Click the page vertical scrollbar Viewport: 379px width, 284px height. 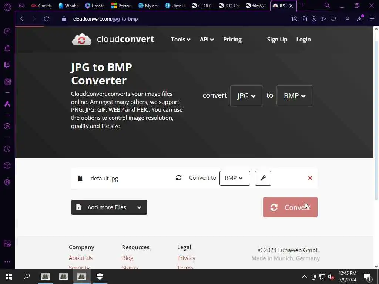click(x=376, y=121)
